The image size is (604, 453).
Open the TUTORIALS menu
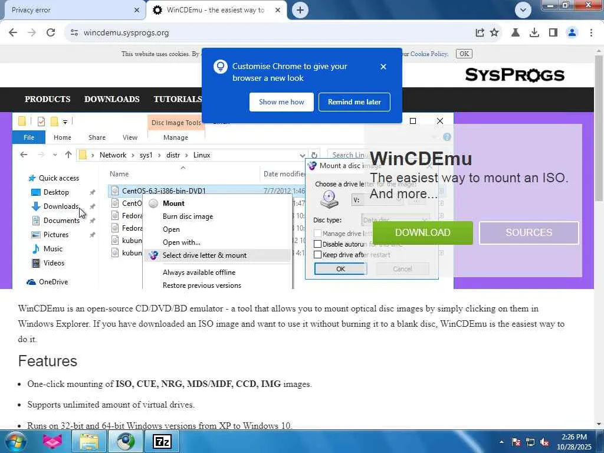[178, 99]
